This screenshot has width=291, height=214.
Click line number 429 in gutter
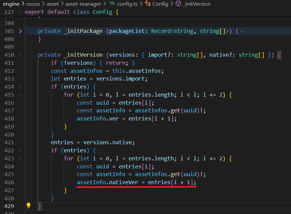click(x=9, y=206)
